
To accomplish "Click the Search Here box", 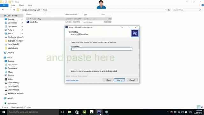I will [187, 10].
